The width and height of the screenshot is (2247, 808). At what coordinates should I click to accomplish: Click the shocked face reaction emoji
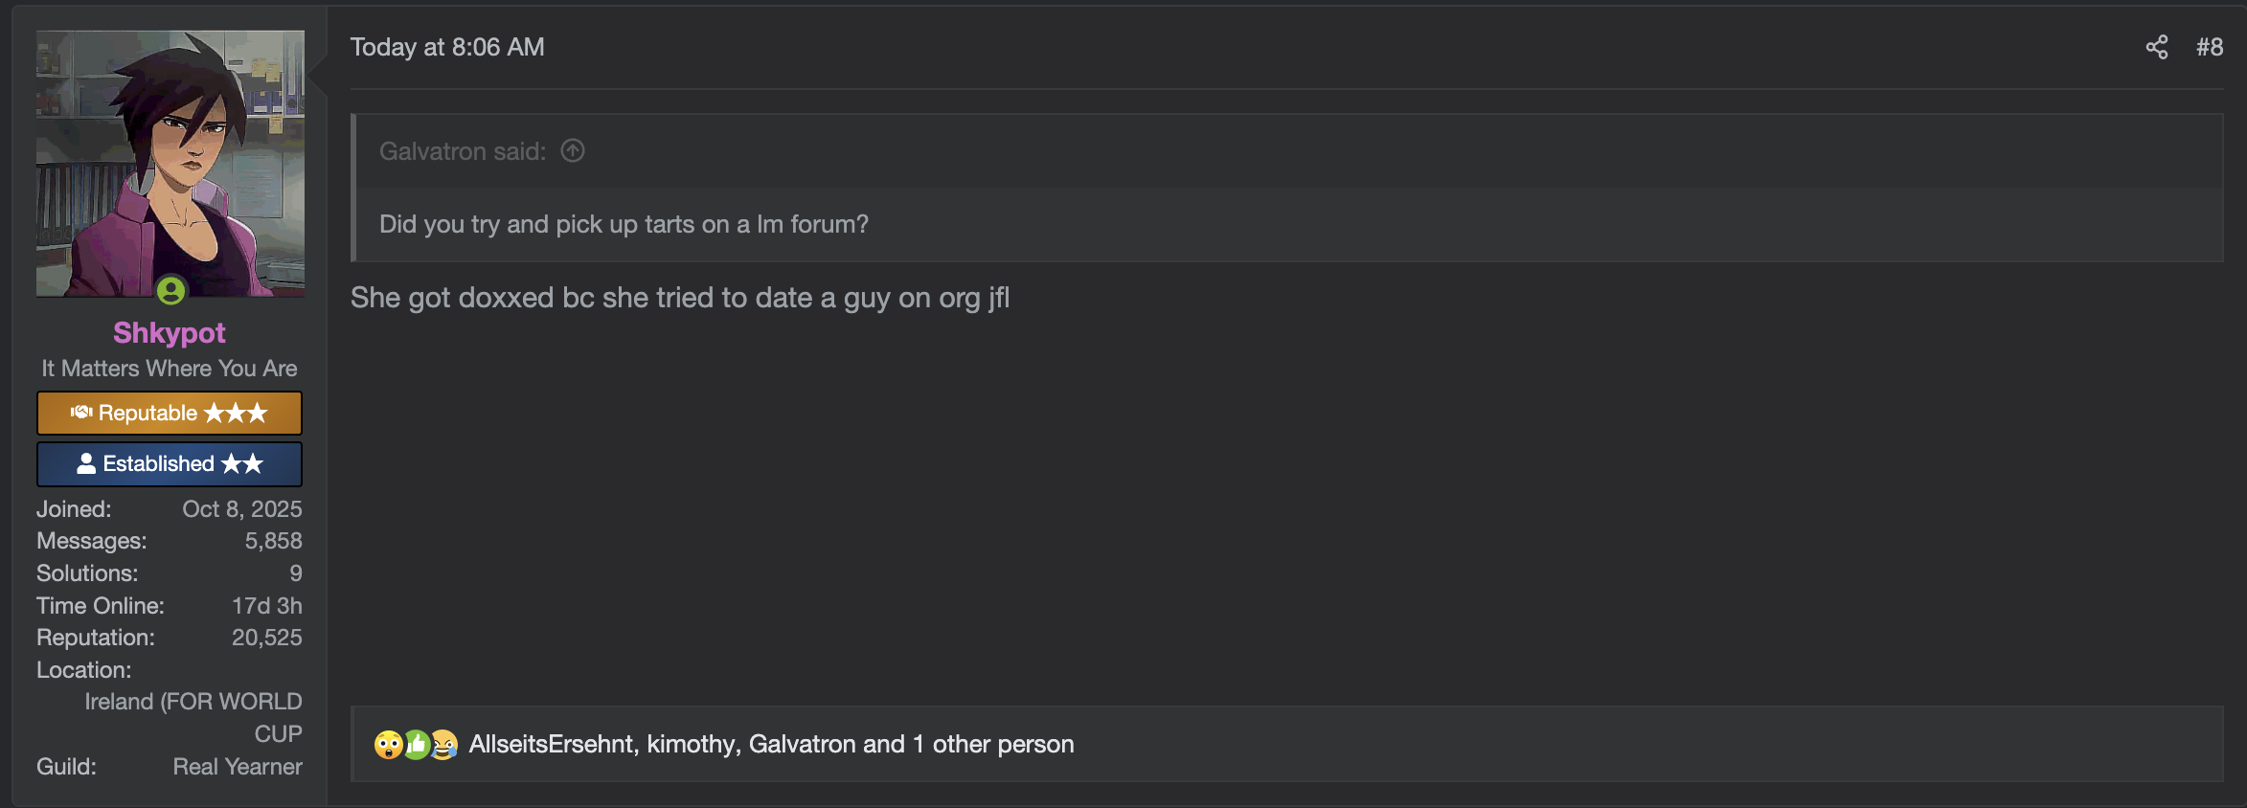coord(388,744)
